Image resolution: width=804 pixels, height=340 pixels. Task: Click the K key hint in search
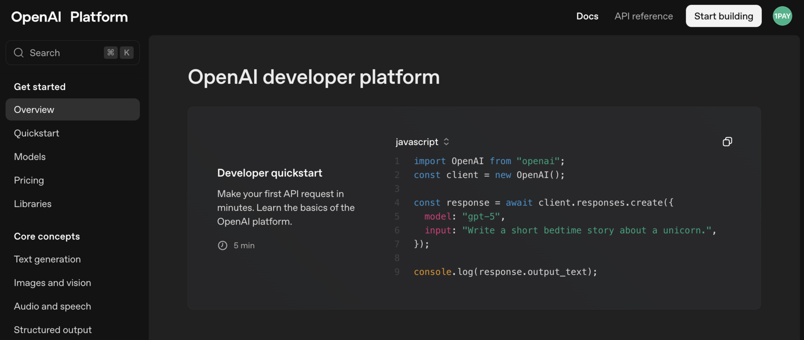126,53
